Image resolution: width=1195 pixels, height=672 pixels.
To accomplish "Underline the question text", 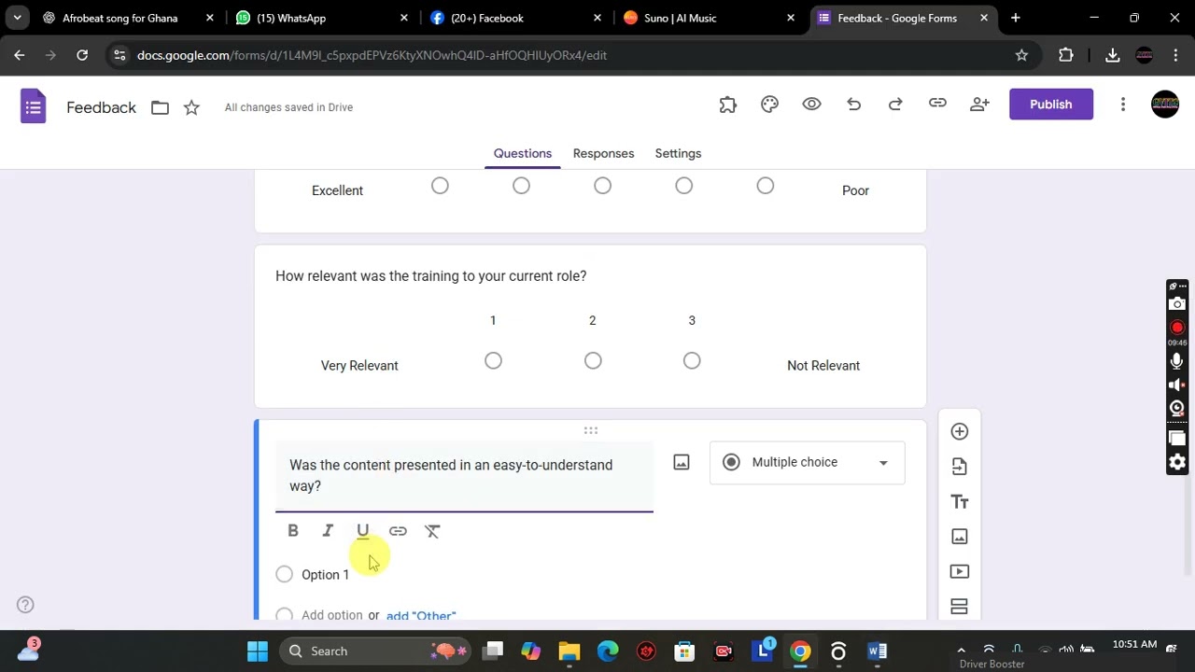I will pos(363,531).
